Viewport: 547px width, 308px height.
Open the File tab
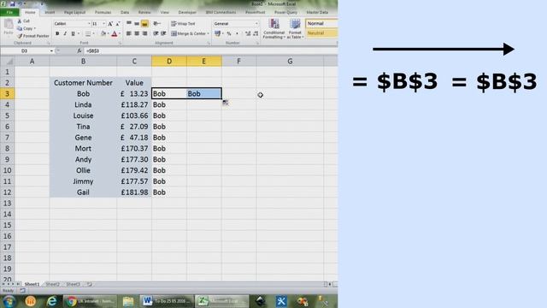point(9,13)
